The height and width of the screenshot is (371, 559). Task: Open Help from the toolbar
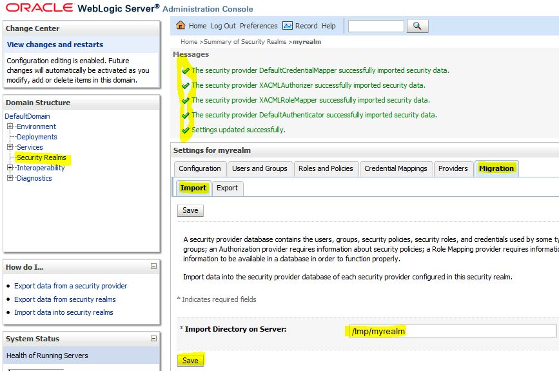click(x=328, y=26)
